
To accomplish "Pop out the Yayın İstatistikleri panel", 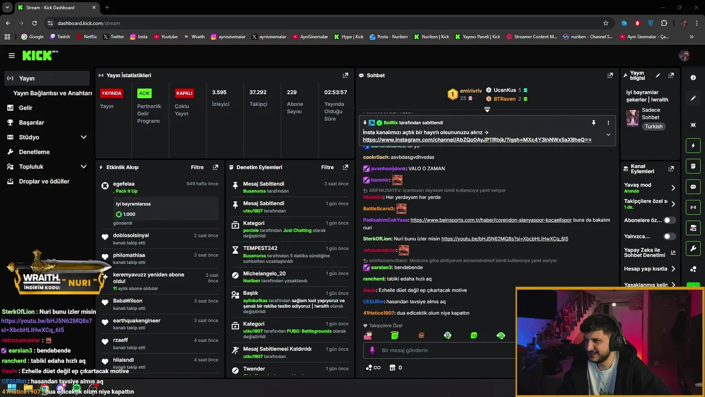I will pos(345,76).
